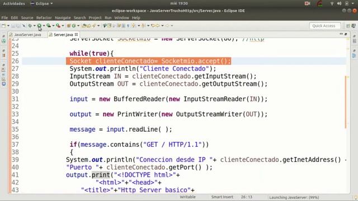The height and width of the screenshot is (201, 358).
Task: Click line number 37 in the ruler
Action: pos(15,145)
